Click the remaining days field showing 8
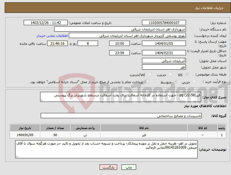231x175 pixels. coord(88,43)
